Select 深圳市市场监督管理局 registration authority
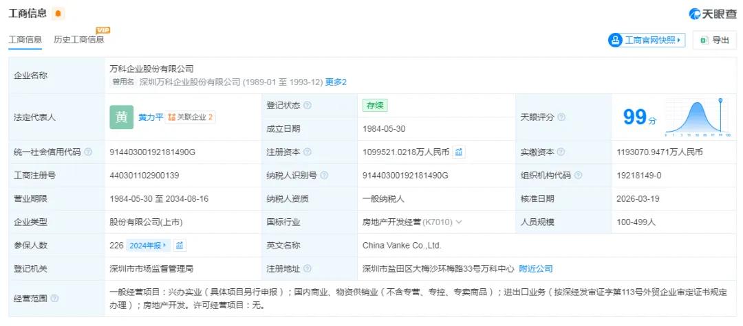This screenshot has width=743, height=326. click(151, 269)
